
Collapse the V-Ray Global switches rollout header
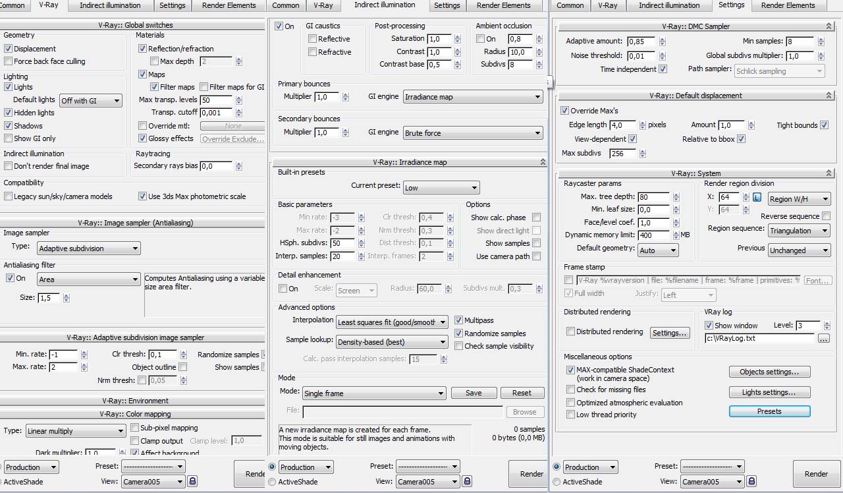click(134, 26)
